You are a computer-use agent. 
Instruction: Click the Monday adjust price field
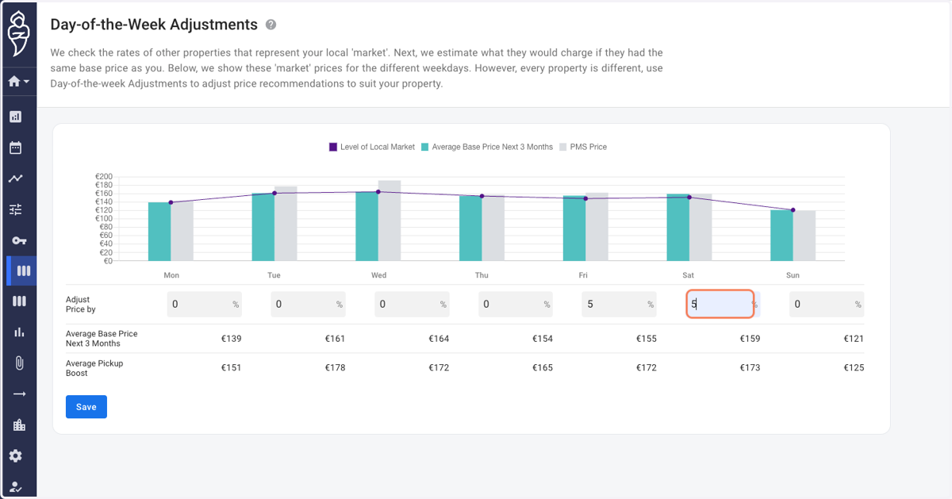(205, 304)
